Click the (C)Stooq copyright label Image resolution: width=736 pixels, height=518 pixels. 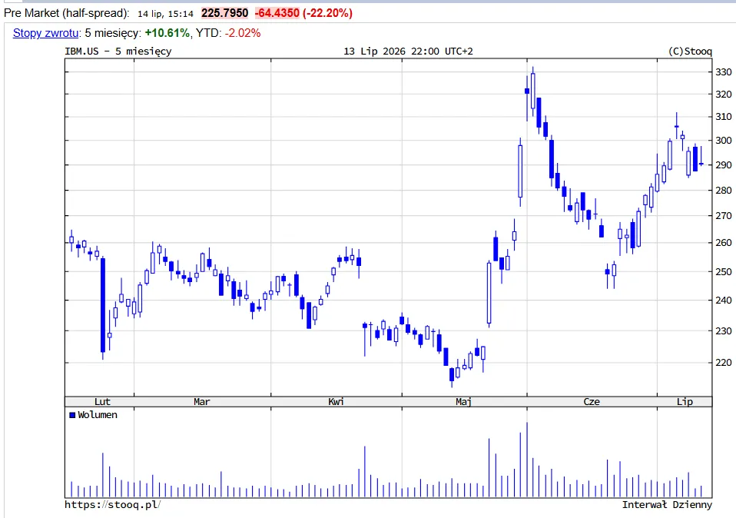(690, 51)
